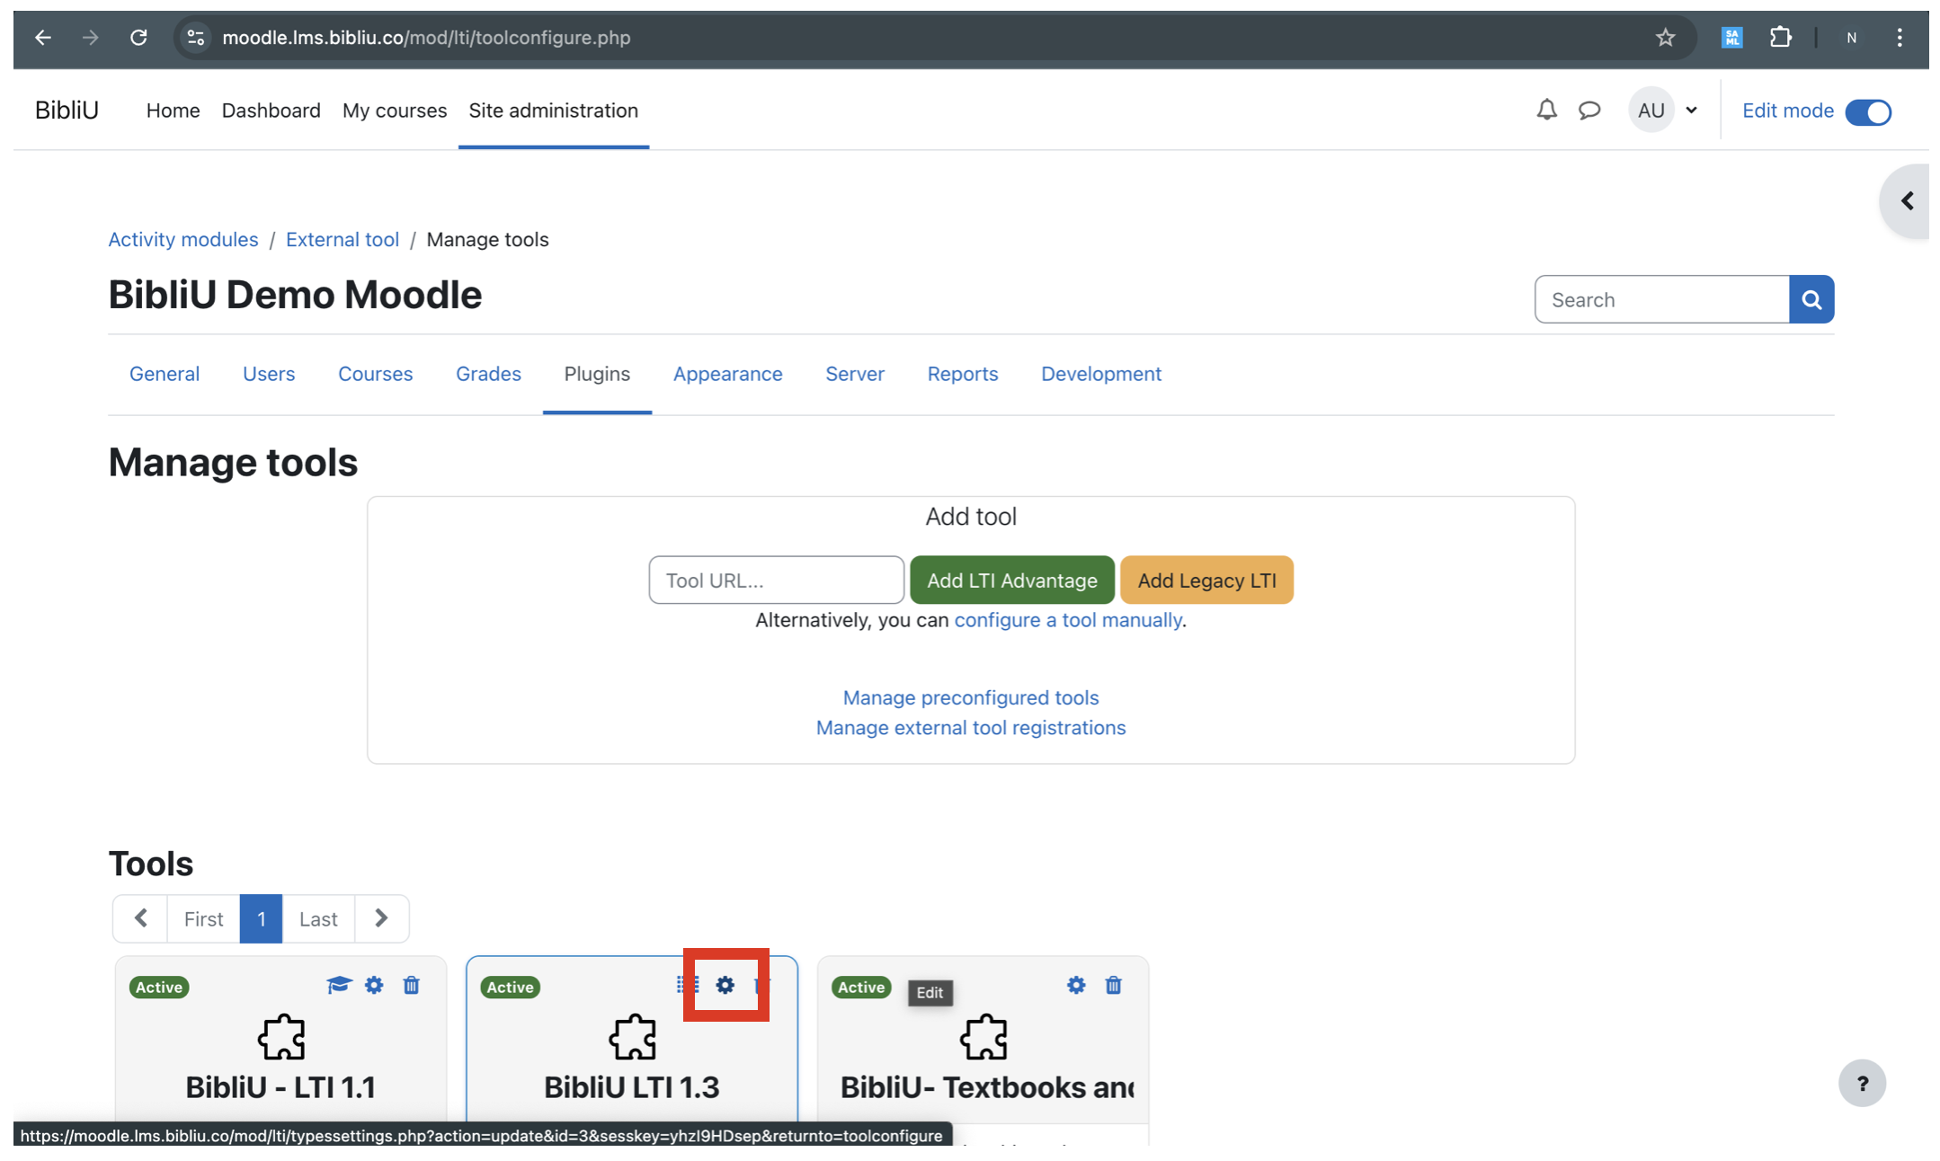Delete the BibliU- Textbooks tool with trash icon
This screenshot has height=1161, width=1940.
tap(1113, 985)
